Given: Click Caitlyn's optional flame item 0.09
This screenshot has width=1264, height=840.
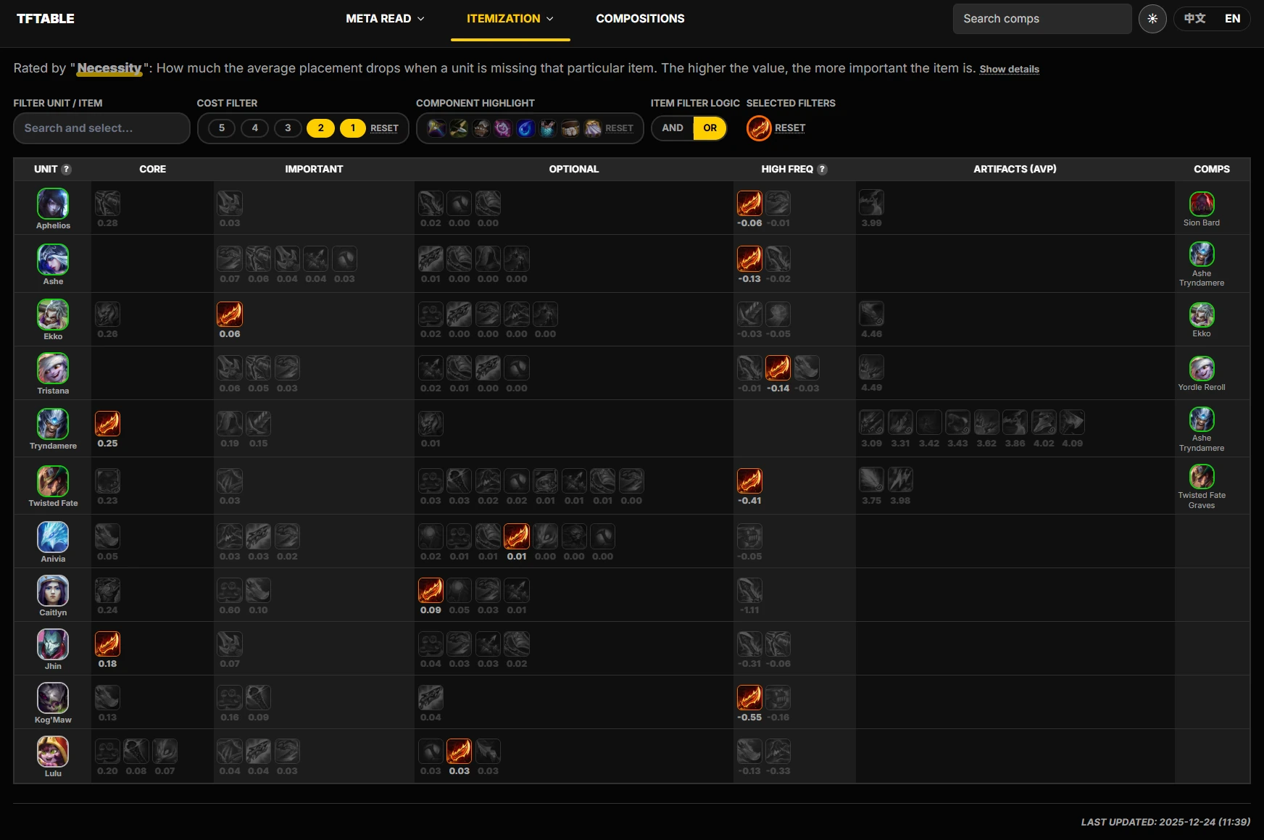Looking at the screenshot, I should [x=431, y=591].
